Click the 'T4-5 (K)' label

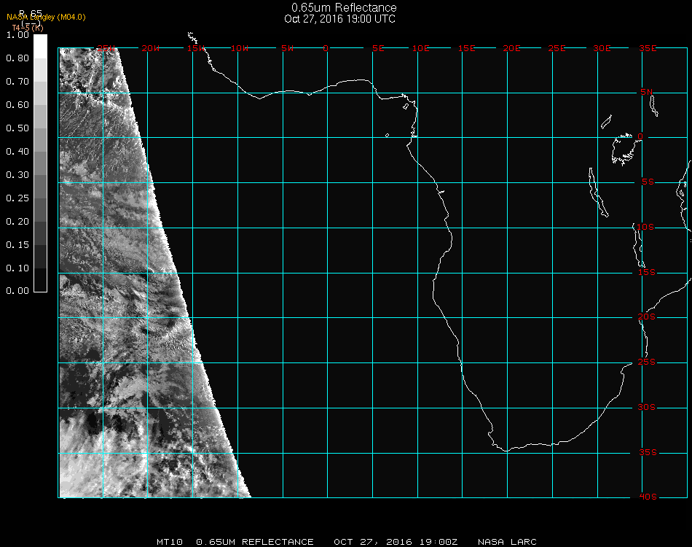[x=28, y=28]
